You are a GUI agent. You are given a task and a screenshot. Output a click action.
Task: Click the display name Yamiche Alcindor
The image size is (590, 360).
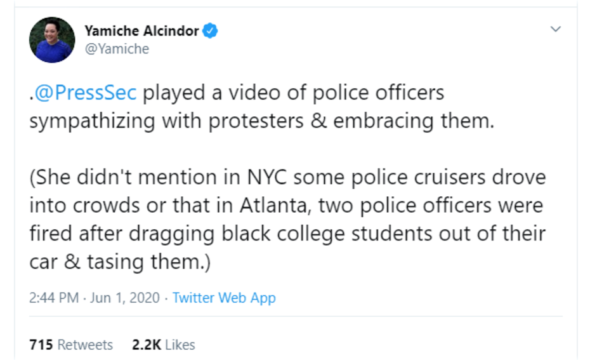coord(141,30)
